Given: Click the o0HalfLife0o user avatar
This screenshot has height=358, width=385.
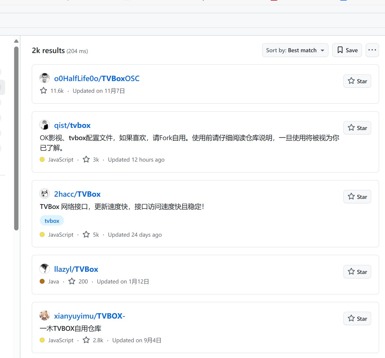Looking at the screenshot, I should [45, 78].
